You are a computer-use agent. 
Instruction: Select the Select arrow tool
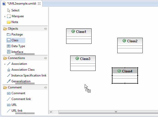pyautogui.click(x=15, y=10)
